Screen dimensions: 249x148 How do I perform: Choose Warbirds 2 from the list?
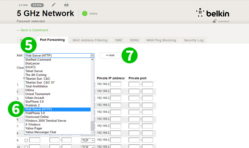click(57, 105)
